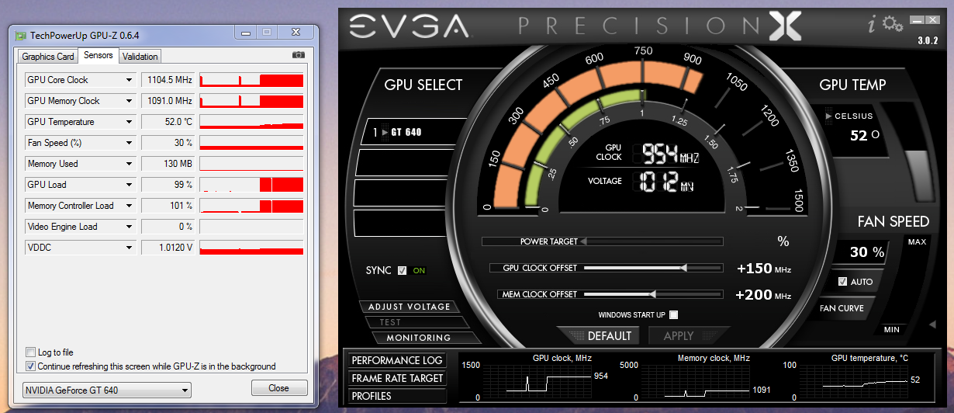The height and width of the screenshot is (413, 954).
Task: Toggle Continue refreshing in background checkbox
Action: (x=31, y=366)
